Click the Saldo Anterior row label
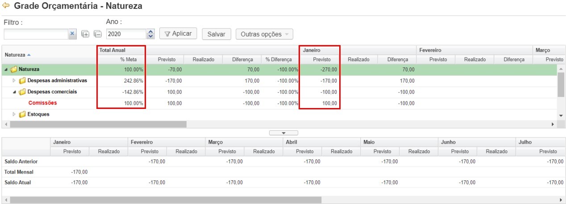 click(x=21, y=161)
